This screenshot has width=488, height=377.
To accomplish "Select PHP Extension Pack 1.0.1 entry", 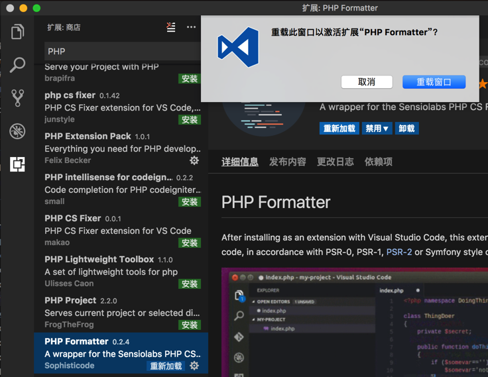I will pyautogui.click(x=121, y=148).
